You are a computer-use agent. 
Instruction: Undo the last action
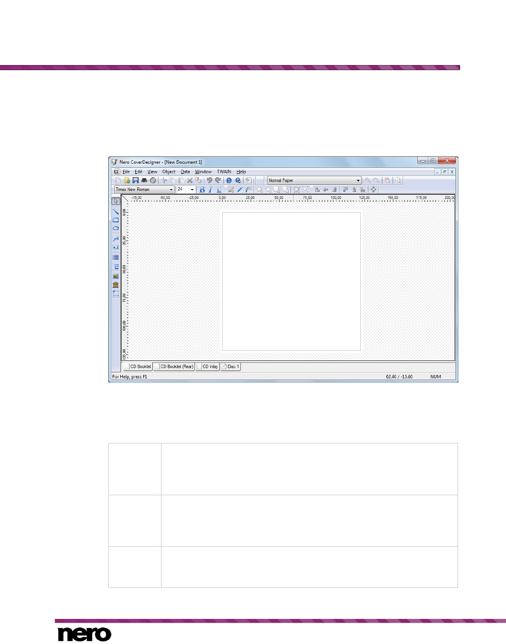(x=209, y=180)
